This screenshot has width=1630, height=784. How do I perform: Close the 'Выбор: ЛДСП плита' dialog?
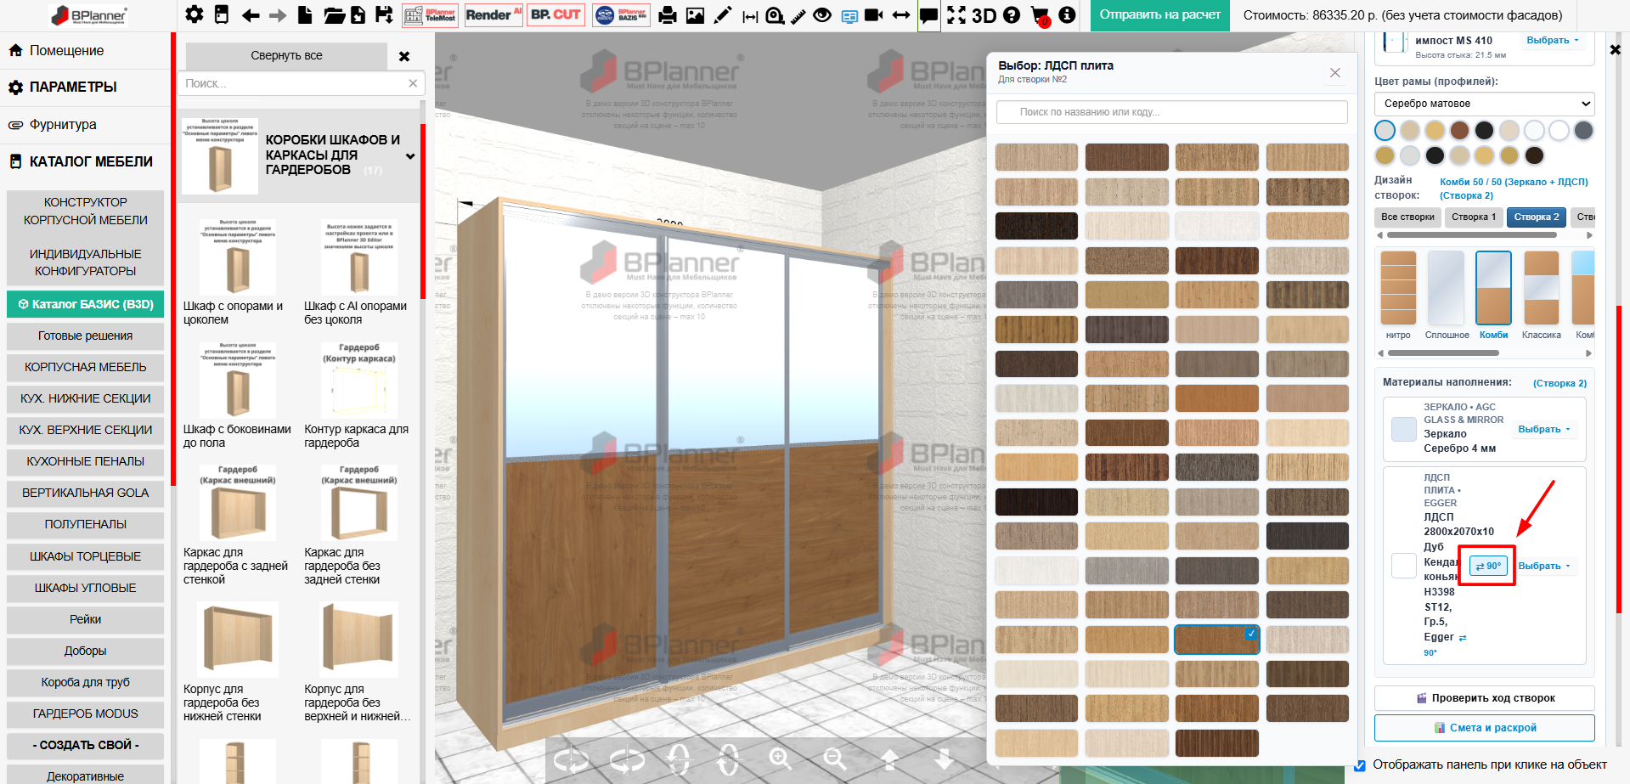[x=1335, y=73]
